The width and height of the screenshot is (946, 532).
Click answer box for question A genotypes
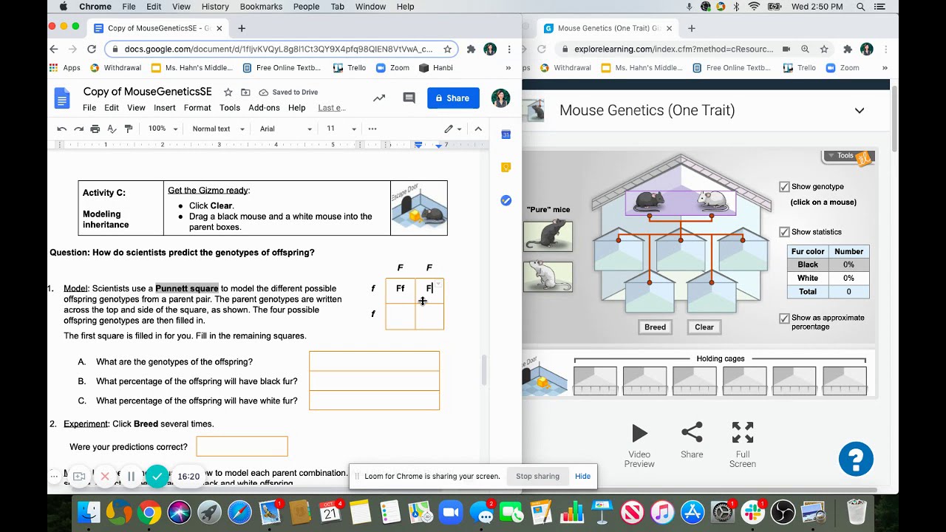pyautogui.click(x=374, y=361)
